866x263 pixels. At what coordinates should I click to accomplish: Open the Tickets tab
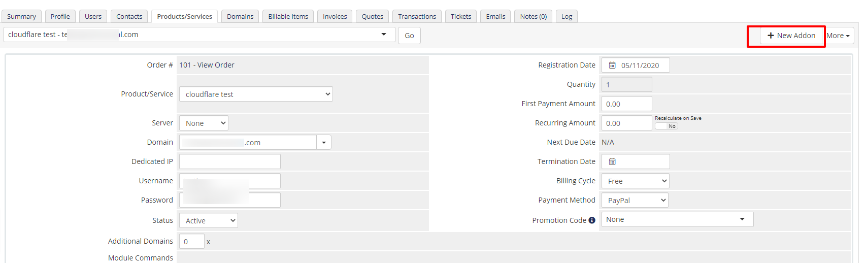460,17
